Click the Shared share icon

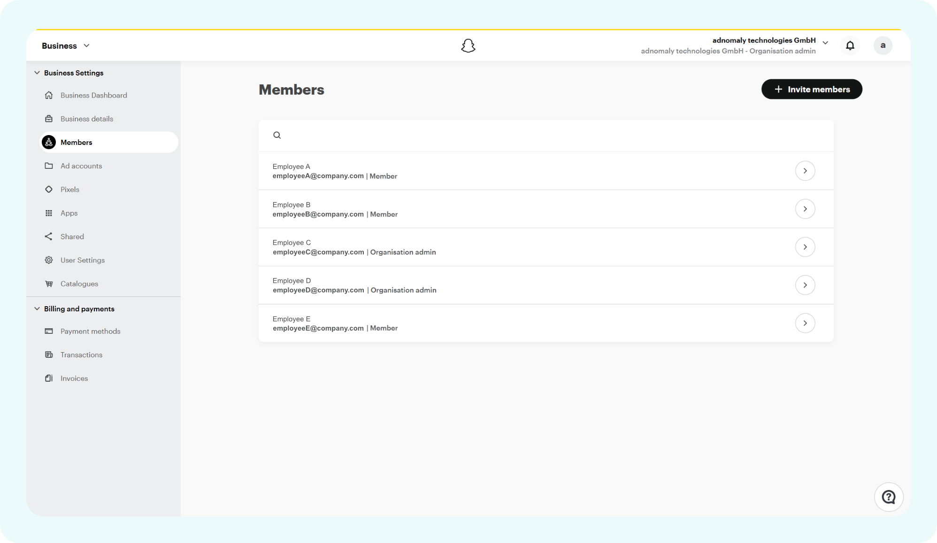point(49,236)
